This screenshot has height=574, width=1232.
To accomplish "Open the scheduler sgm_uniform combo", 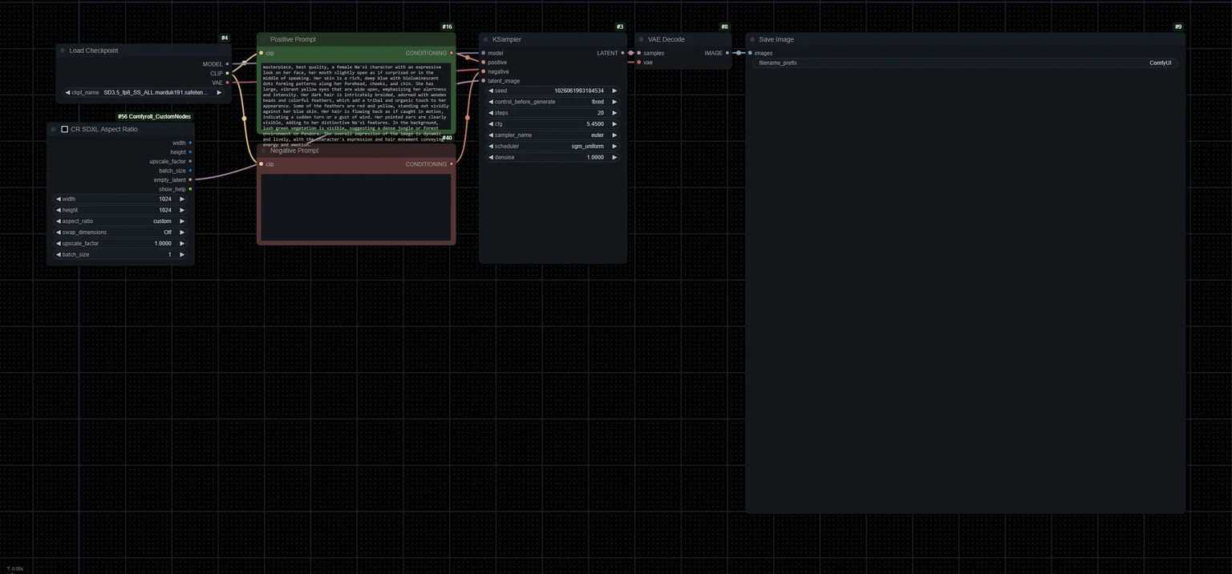I will [553, 147].
